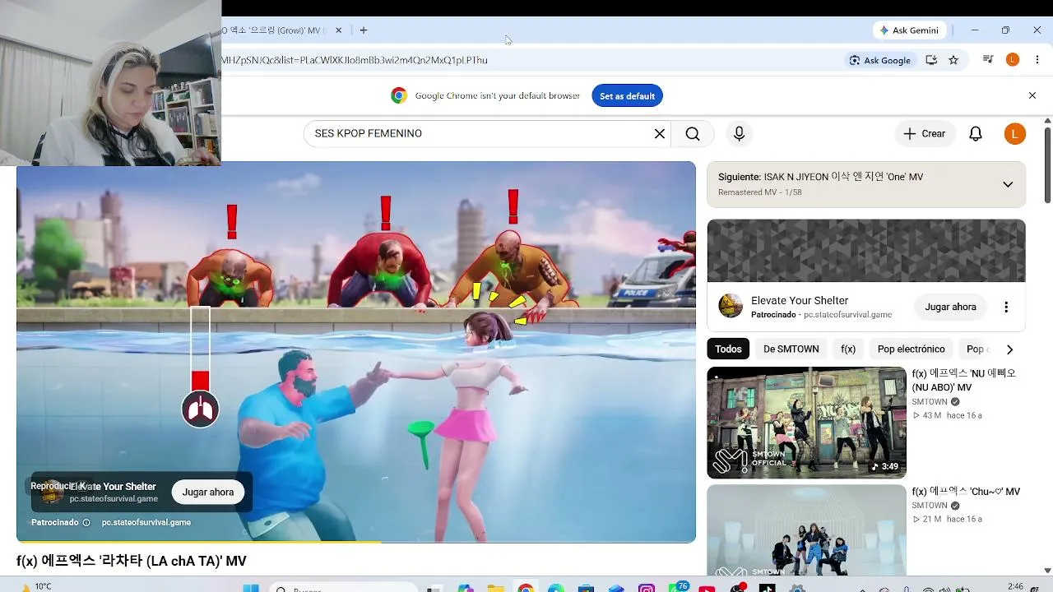Close the Growl MV browser tab
The width and height of the screenshot is (1053, 592).
point(338,30)
